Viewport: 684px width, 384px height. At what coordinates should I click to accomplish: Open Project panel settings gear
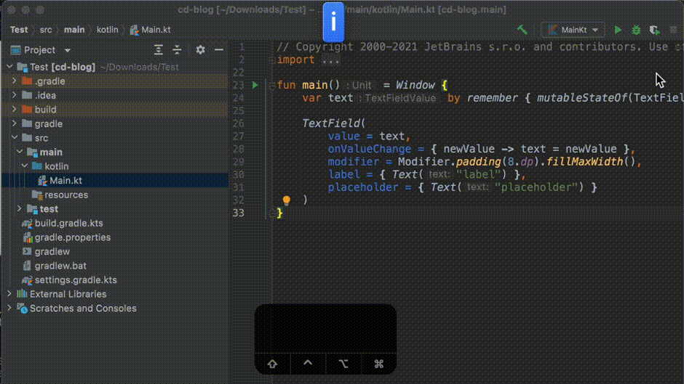pyautogui.click(x=200, y=50)
